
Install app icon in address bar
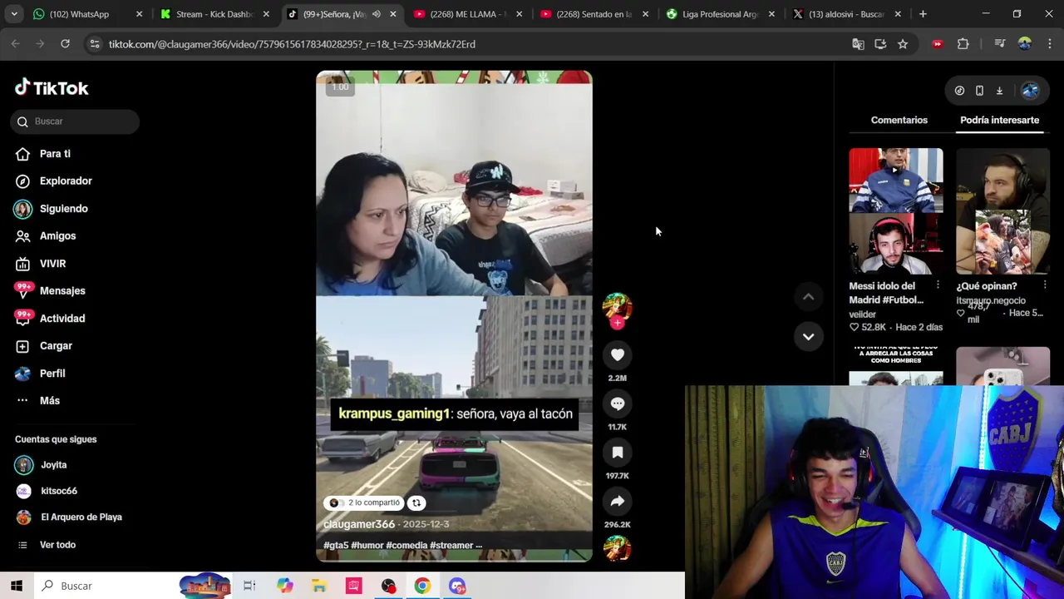tap(880, 44)
